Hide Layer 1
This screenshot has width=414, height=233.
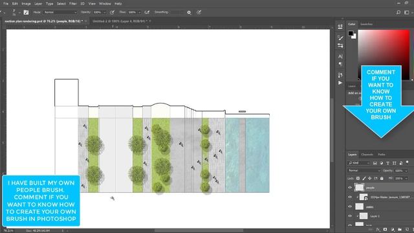click(x=350, y=216)
